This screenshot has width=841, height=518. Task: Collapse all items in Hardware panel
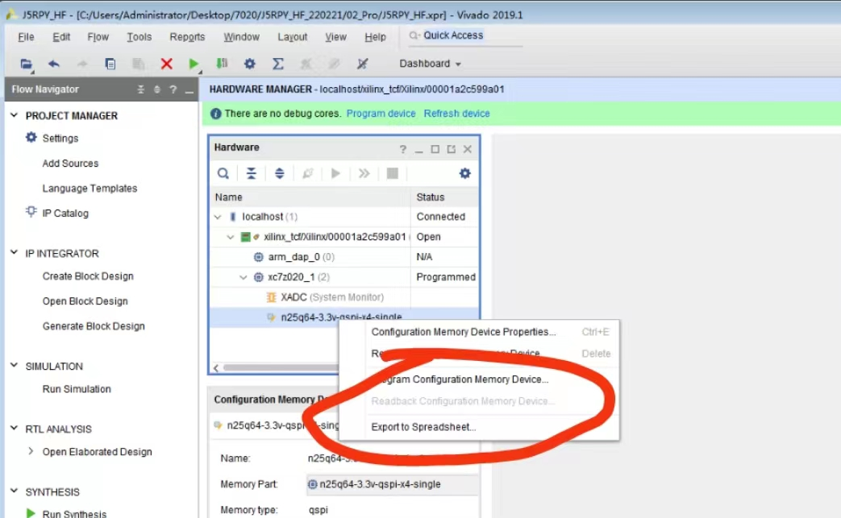click(251, 173)
